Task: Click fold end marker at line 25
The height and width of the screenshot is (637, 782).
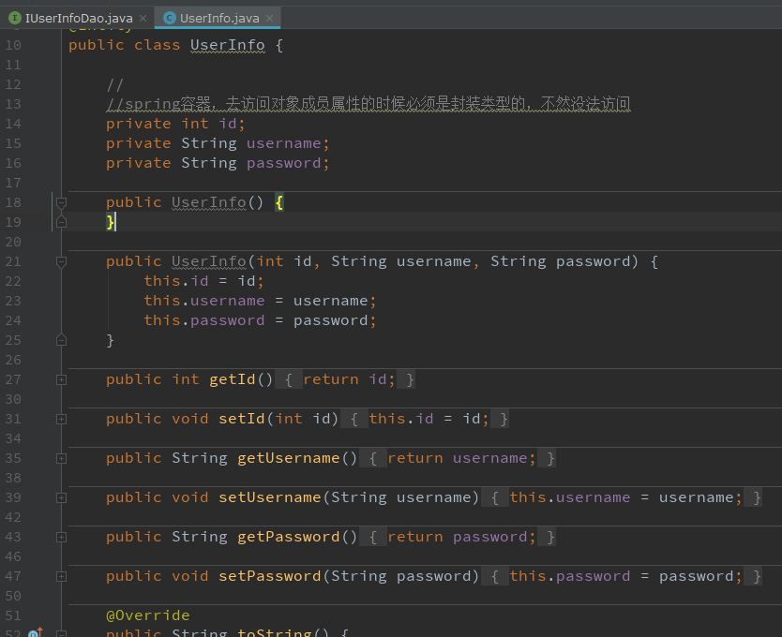Action: [x=61, y=340]
